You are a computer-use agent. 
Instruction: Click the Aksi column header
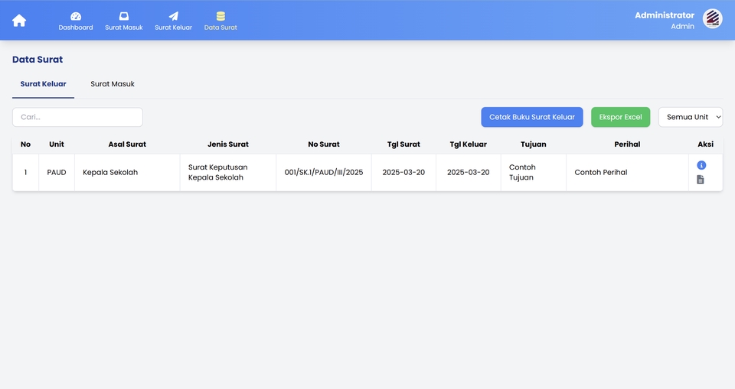coord(705,144)
